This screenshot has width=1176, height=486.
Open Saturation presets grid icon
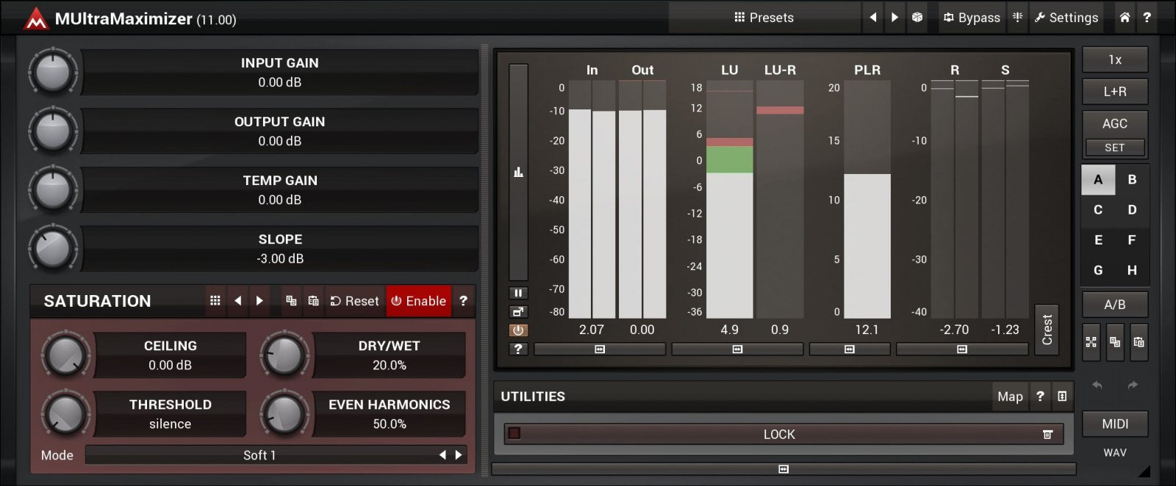point(215,301)
